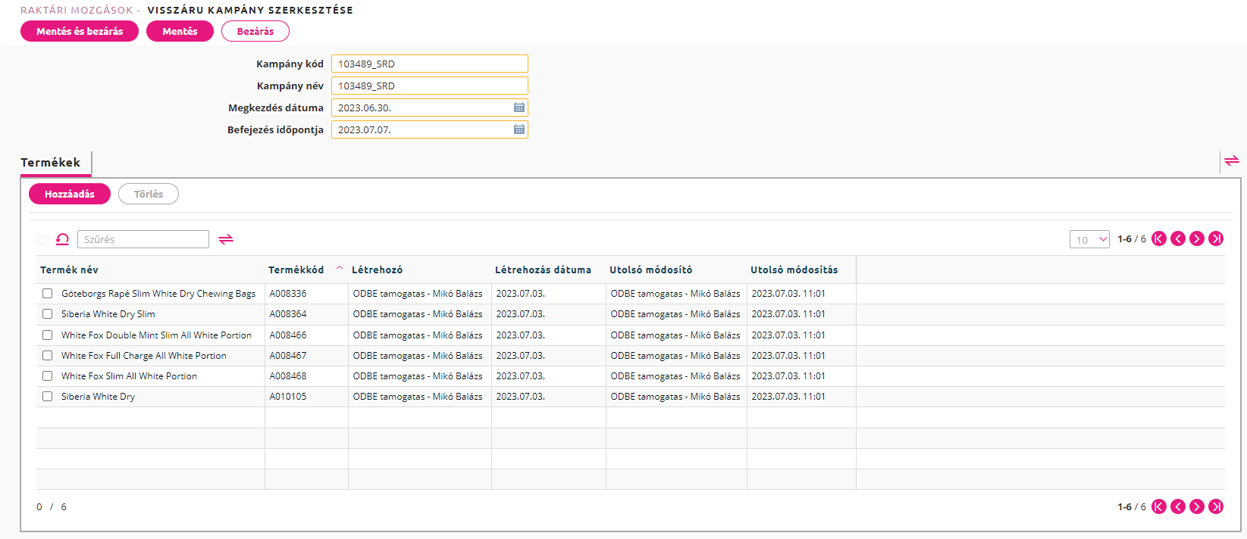1247x539 pixels.
Task: Click Göteborgs Rapé Slim White Dry Chewing Bags
Action: (x=158, y=294)
